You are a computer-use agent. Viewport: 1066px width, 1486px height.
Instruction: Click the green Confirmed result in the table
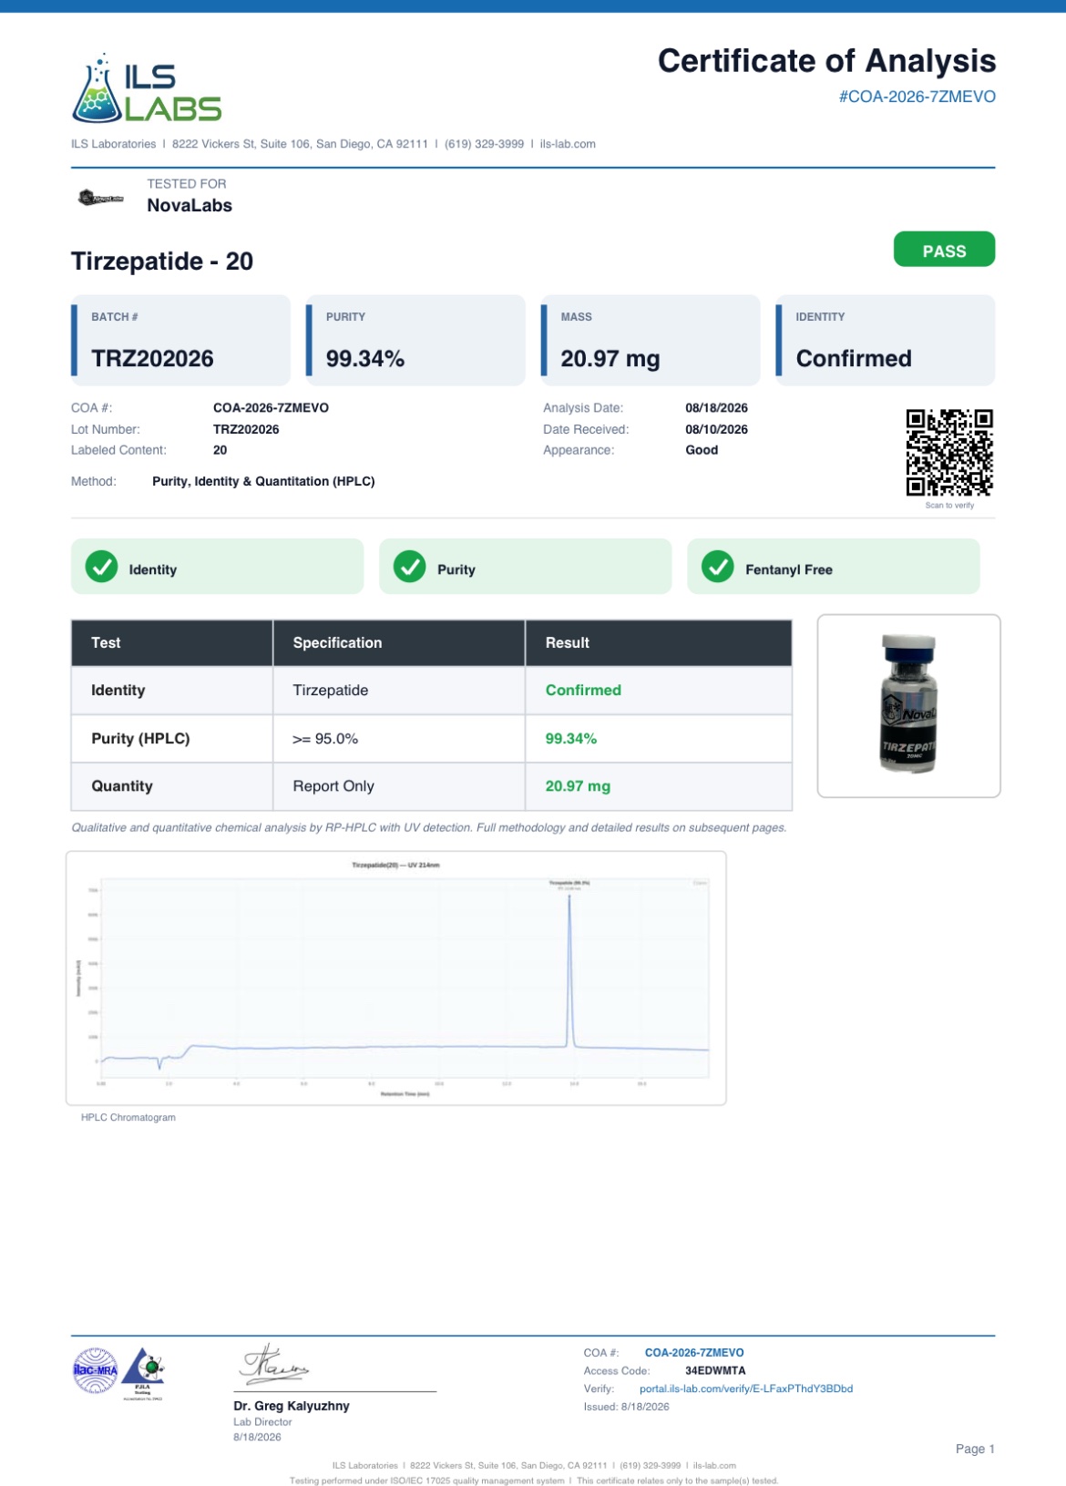point(583,691)
